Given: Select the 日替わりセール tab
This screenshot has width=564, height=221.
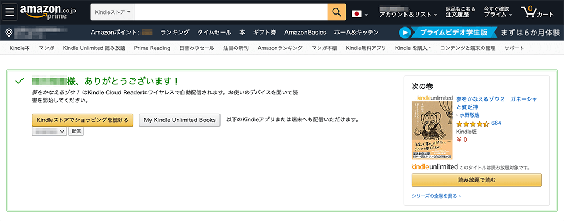Looking at the screenshot, I should coord(197,48).
